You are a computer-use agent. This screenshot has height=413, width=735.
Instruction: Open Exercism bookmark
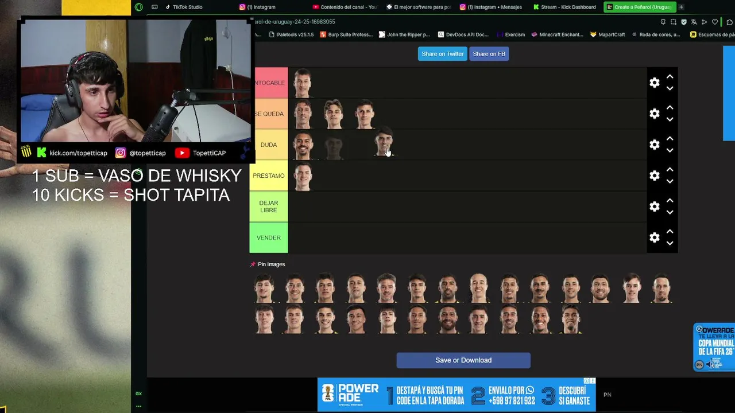click(511, 34)
